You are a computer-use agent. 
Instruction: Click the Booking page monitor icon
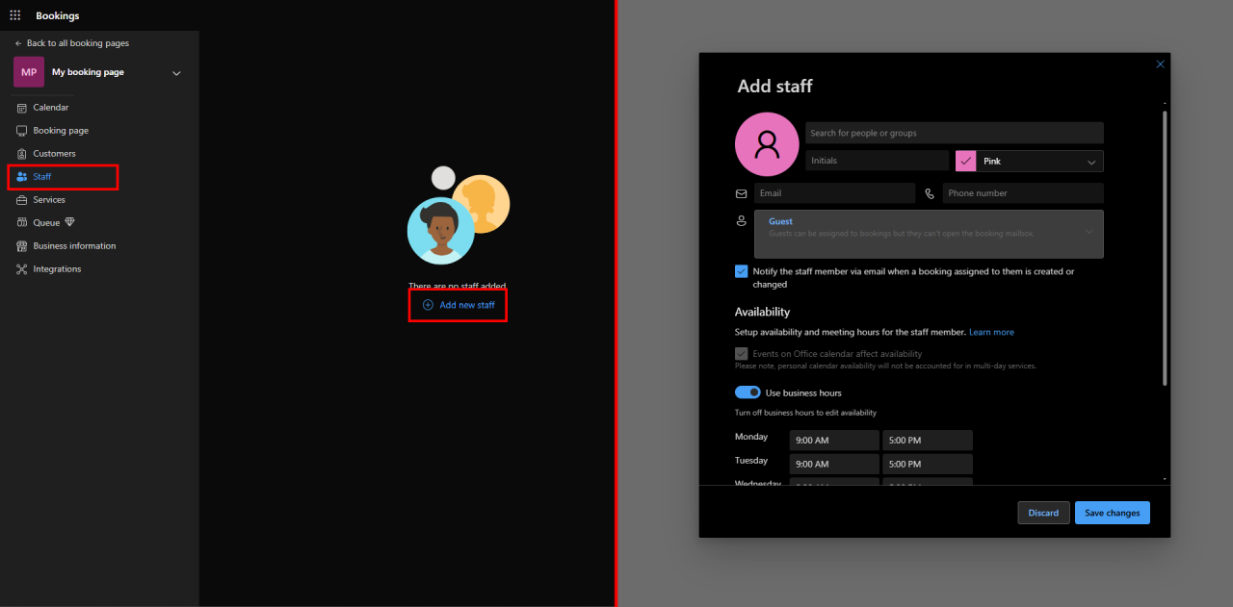tap(22, 131)
